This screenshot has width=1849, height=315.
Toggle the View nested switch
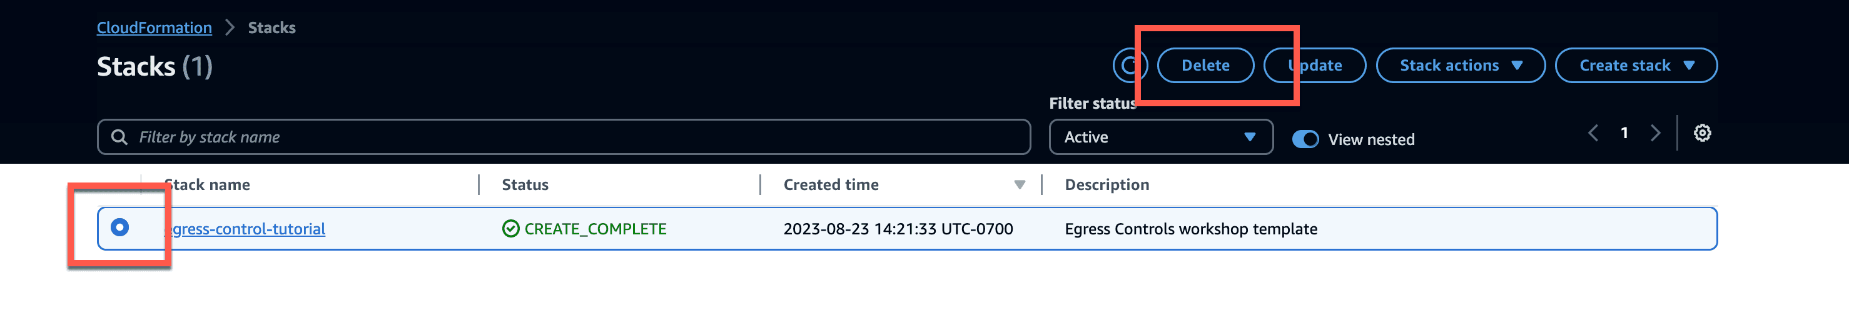click(1305, 139)
